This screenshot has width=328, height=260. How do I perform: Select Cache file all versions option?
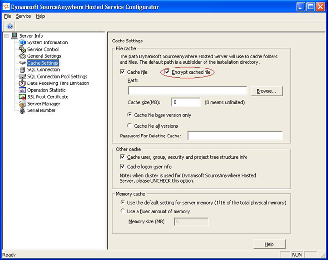pos(129,126)
